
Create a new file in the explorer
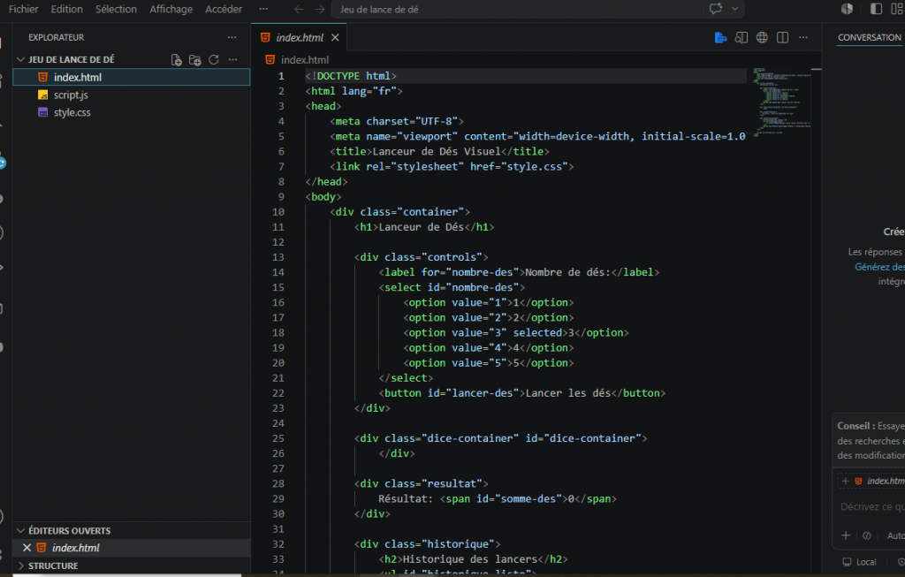(x=177, y=60)
